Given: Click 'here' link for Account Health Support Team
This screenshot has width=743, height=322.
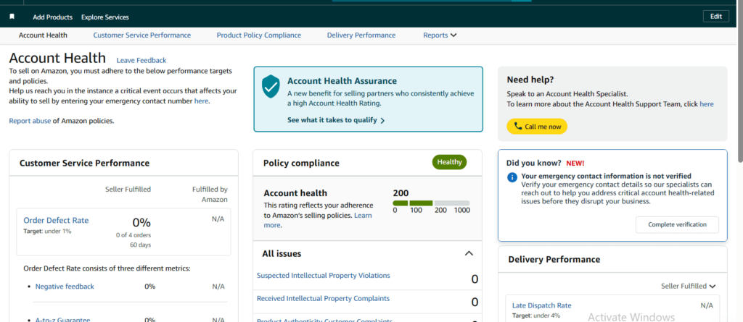Looking at the screenshot, I should click(x=707, y=104).
